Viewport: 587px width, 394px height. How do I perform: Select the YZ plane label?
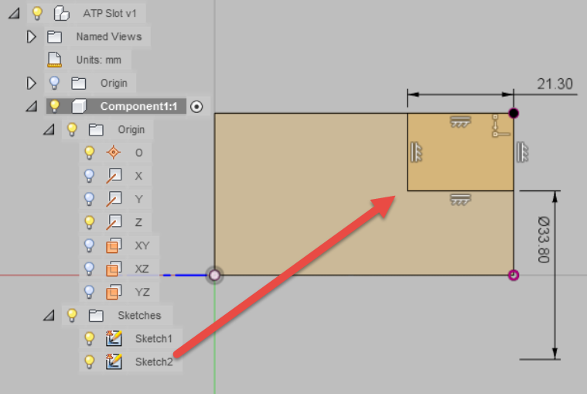click(142, 292)
